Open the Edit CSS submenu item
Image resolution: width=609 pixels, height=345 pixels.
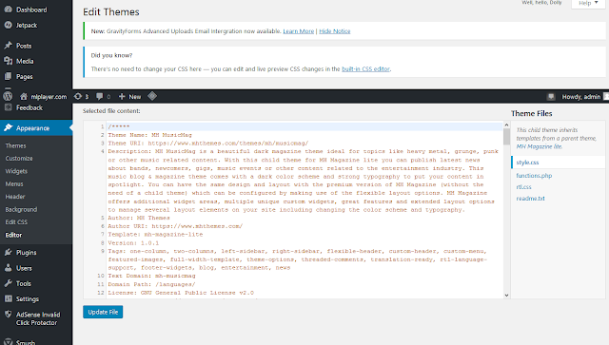pos(16,222)
